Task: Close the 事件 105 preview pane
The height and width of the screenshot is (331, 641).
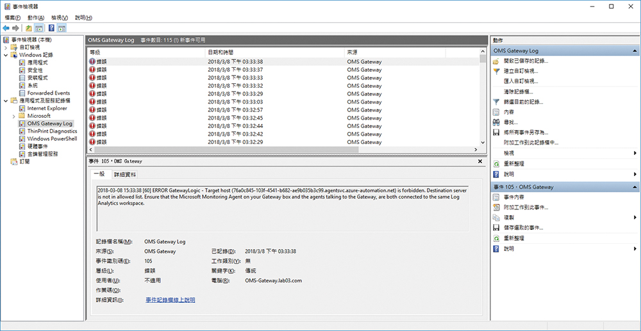Action: pyautogui.click(x=480, y=161)
